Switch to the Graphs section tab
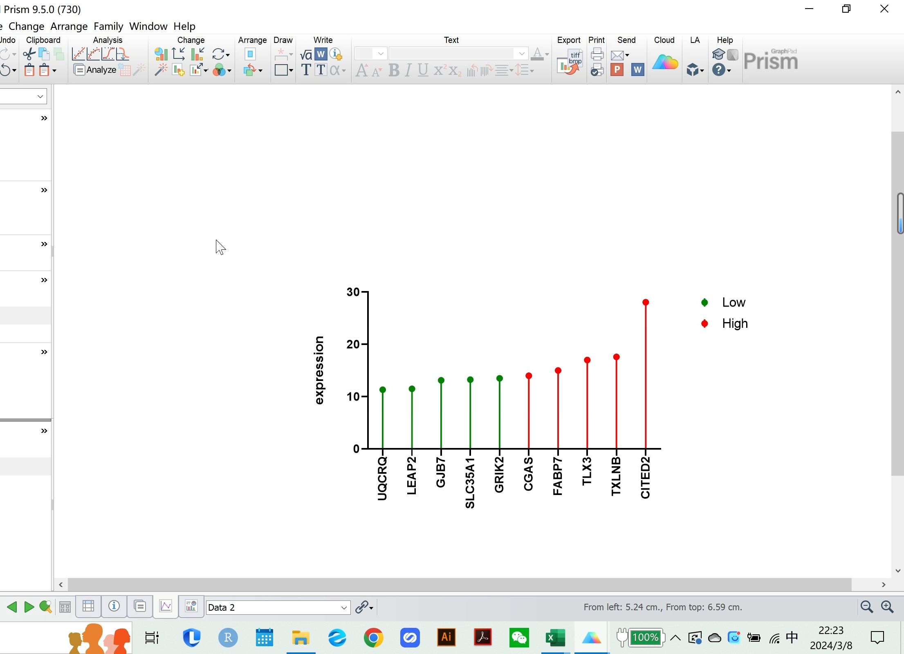Image resolution: width=904 pixels, height=654 pixels. [x=166, y=606]
